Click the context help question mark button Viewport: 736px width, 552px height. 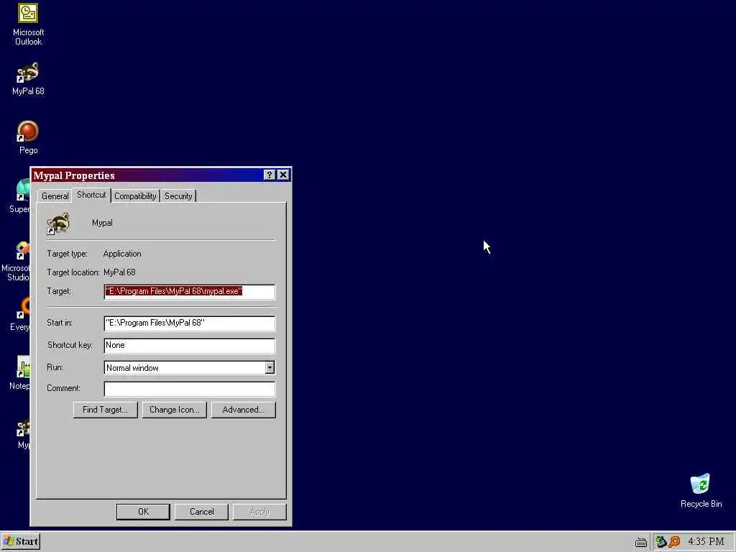(269, 175)
